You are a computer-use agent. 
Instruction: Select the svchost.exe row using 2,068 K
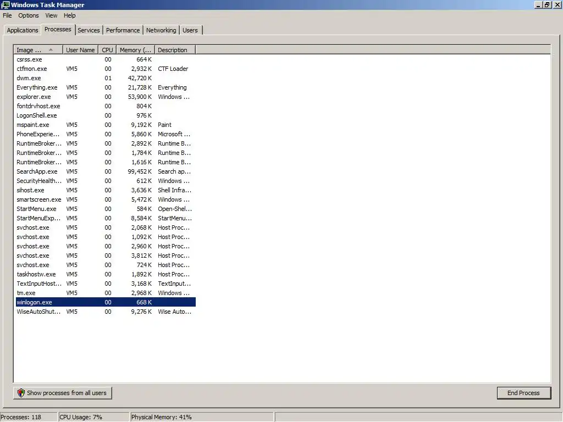coord(106,227)
